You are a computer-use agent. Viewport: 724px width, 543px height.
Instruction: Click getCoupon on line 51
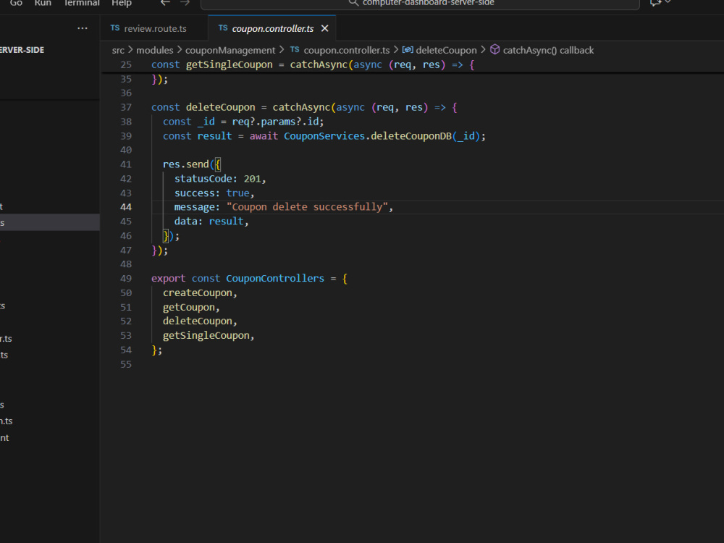(x=189, y=308)
